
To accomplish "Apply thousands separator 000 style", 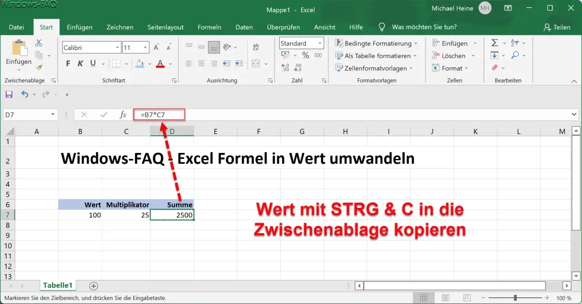I will (x=318, y=55).
